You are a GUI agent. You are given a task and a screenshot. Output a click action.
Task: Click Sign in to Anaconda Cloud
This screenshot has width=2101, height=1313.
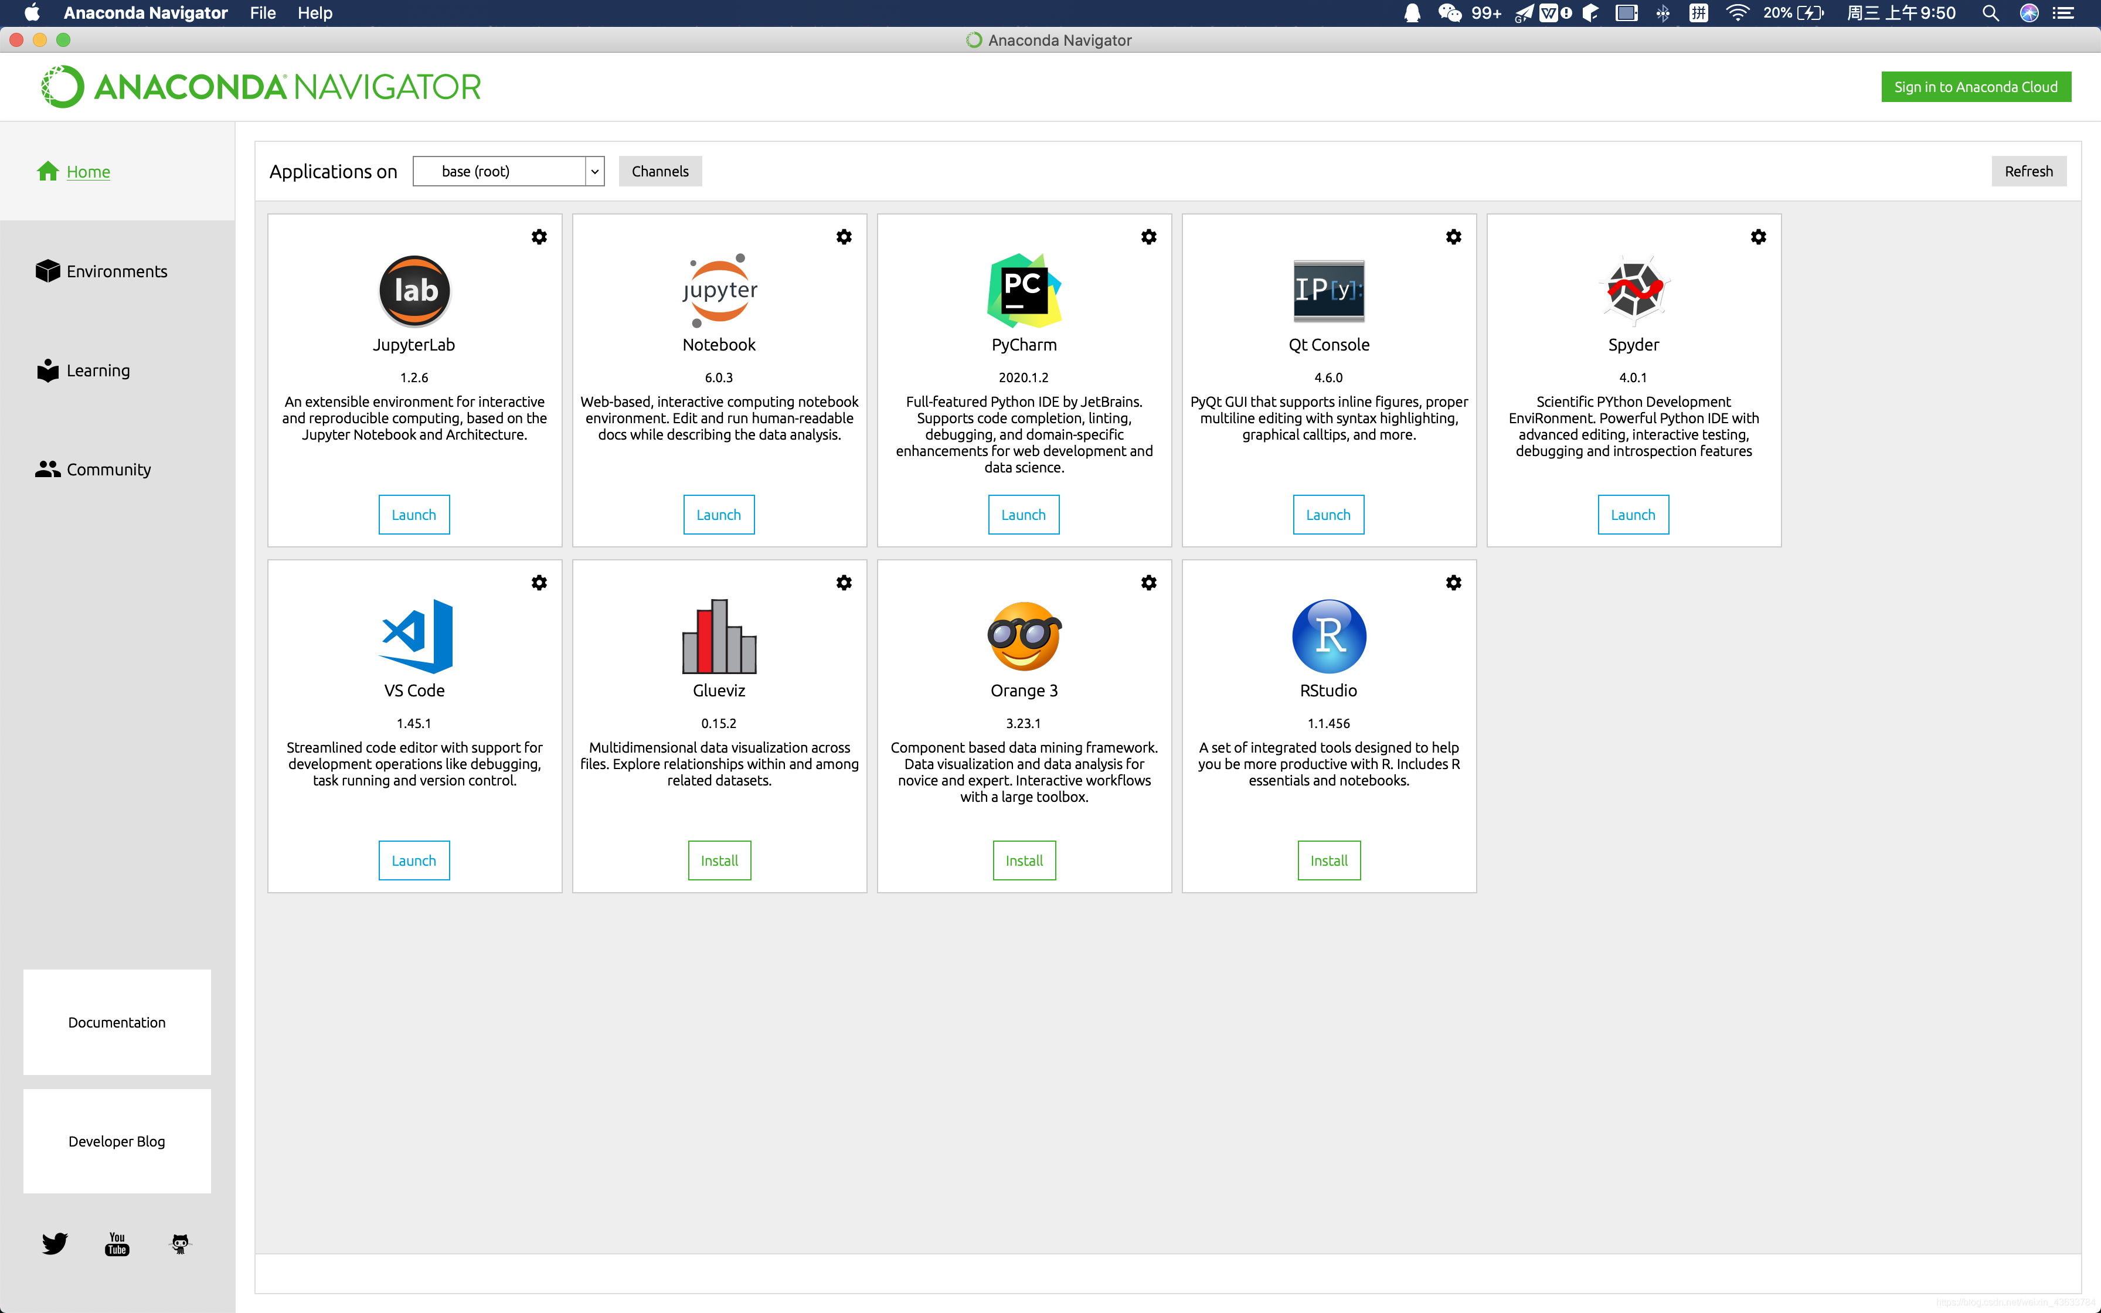1975,87
